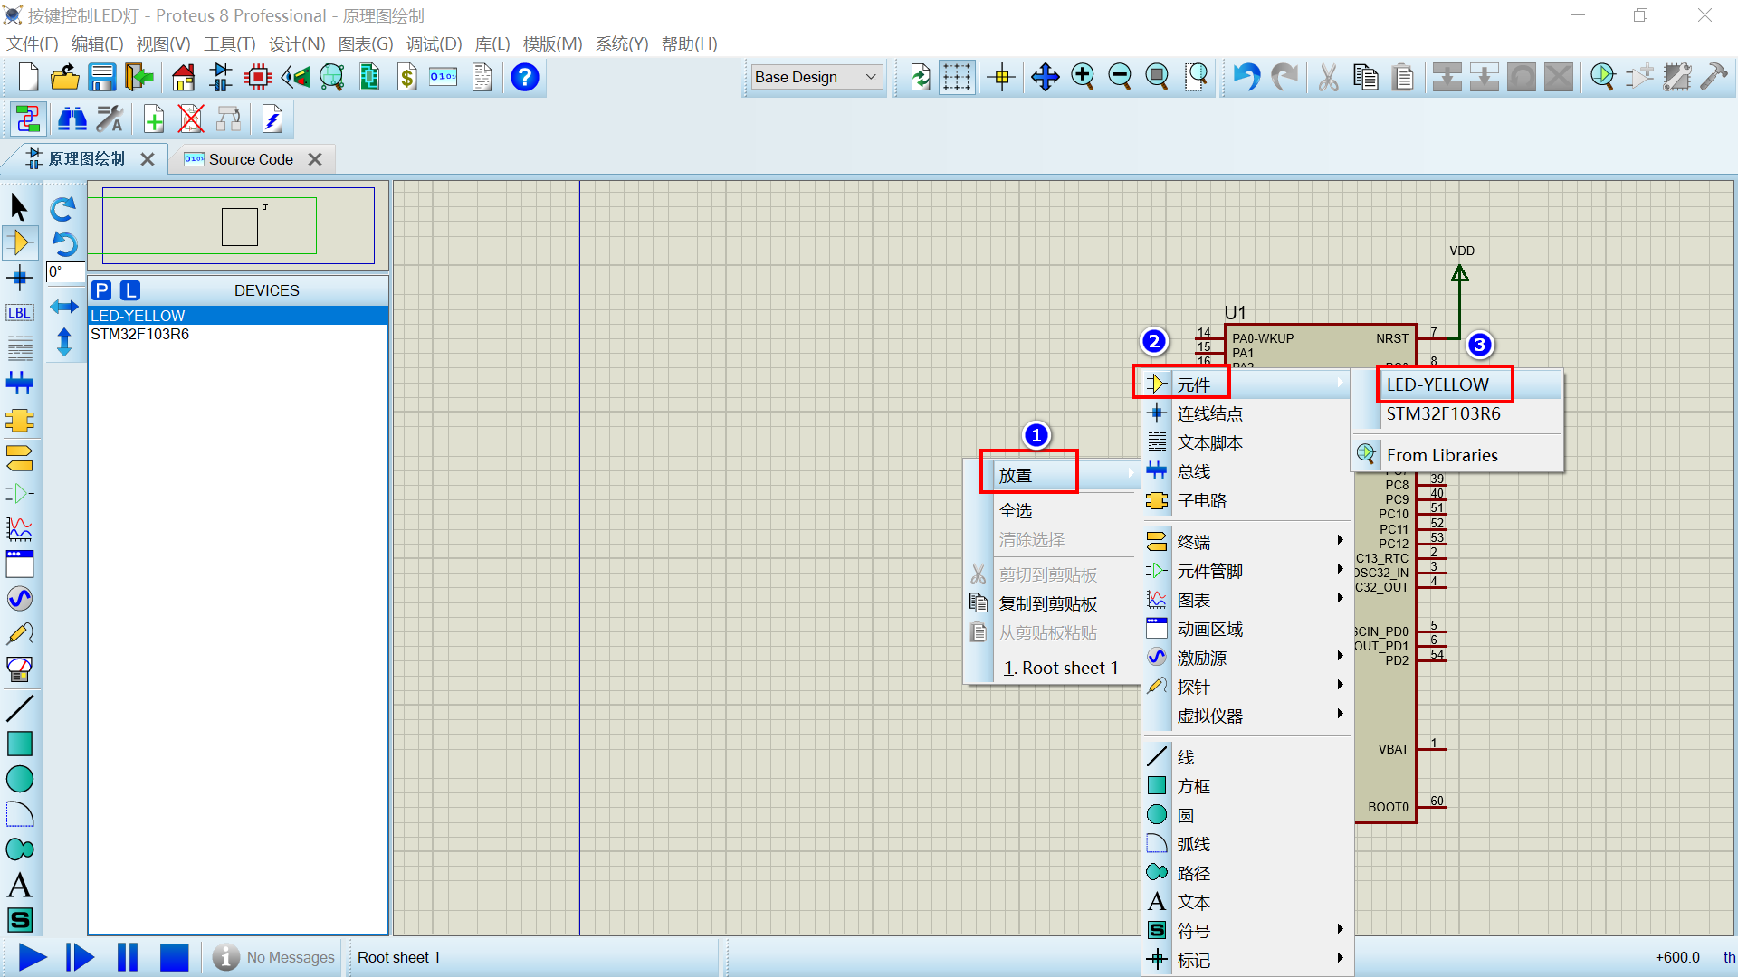Click From Libraries in the submenu
This screenshot has height=977, width=1738.
pos(1441,455)
